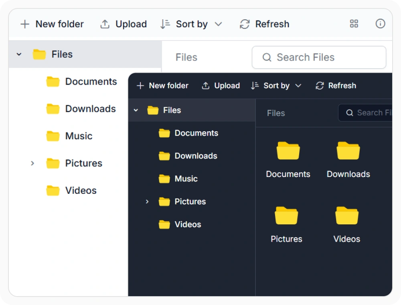
Task: Click the Refresh circular arrows icon in dark window
Action: [x=320, y=85]
